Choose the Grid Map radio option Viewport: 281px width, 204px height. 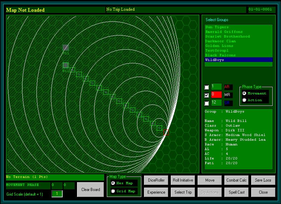(113, 191)
